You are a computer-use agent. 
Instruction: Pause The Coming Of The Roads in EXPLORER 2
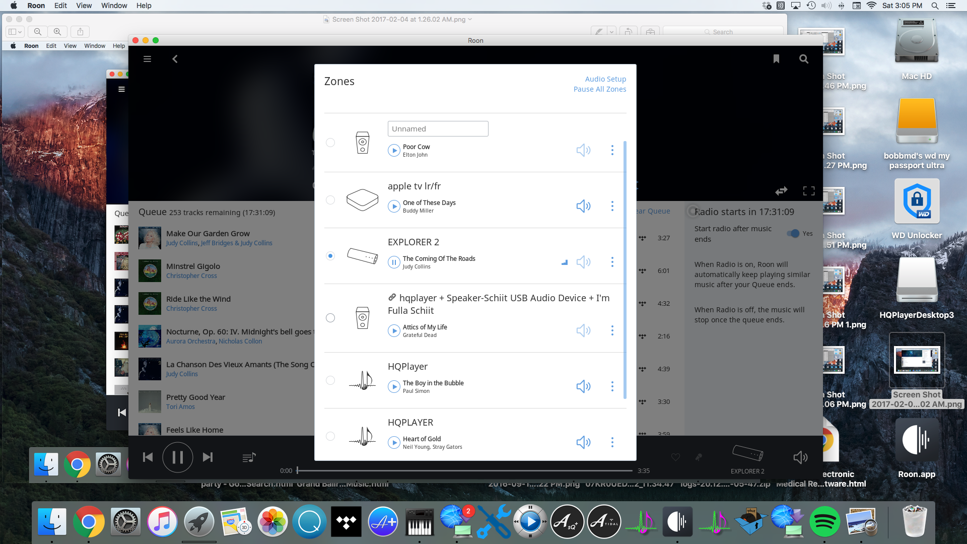tap(394, 262)
